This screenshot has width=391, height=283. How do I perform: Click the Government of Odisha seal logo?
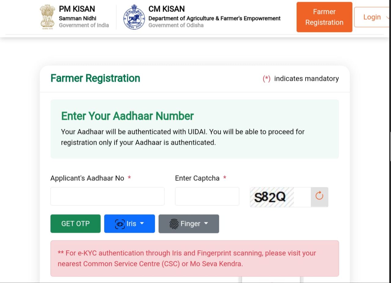(134, 17)
